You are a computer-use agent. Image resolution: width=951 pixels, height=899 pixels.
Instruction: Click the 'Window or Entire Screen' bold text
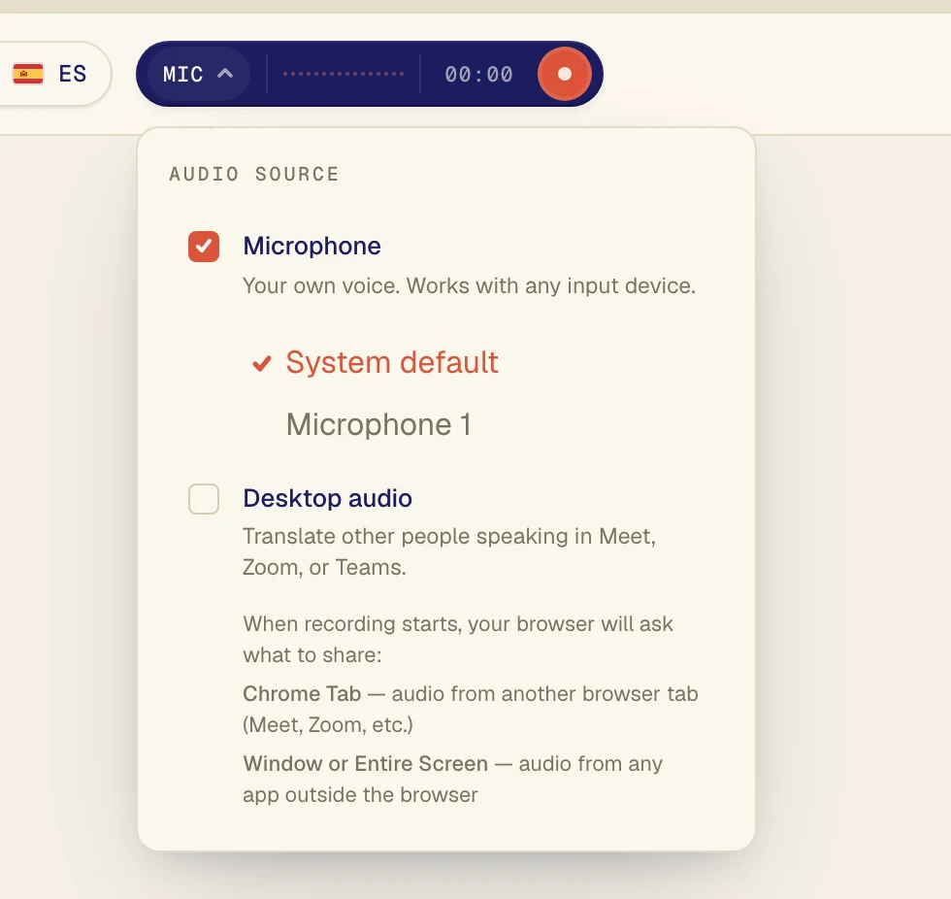coord(366,763)
